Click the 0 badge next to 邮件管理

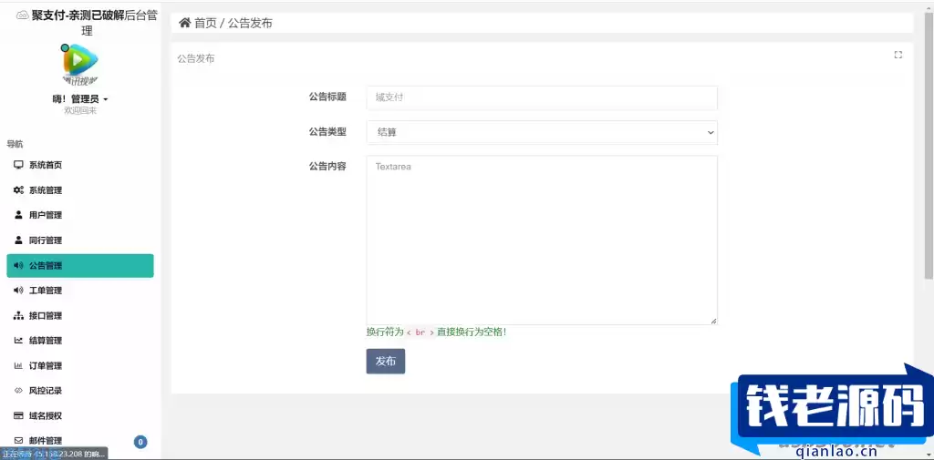[140, 442]
